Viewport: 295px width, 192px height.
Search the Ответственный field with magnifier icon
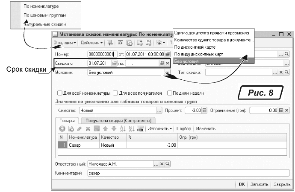167,164
